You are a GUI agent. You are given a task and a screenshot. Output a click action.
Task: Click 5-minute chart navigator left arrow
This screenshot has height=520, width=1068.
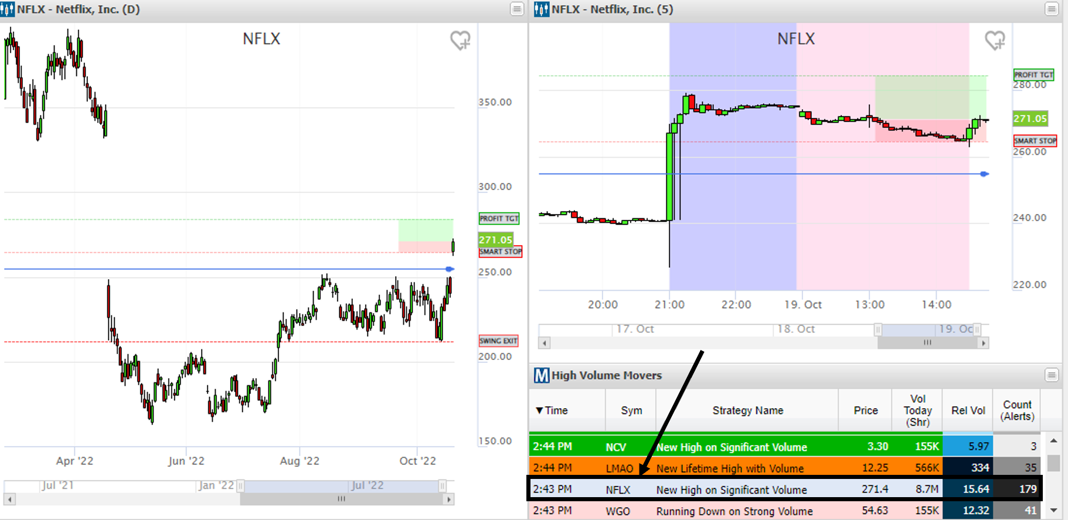tap(545, 343)
